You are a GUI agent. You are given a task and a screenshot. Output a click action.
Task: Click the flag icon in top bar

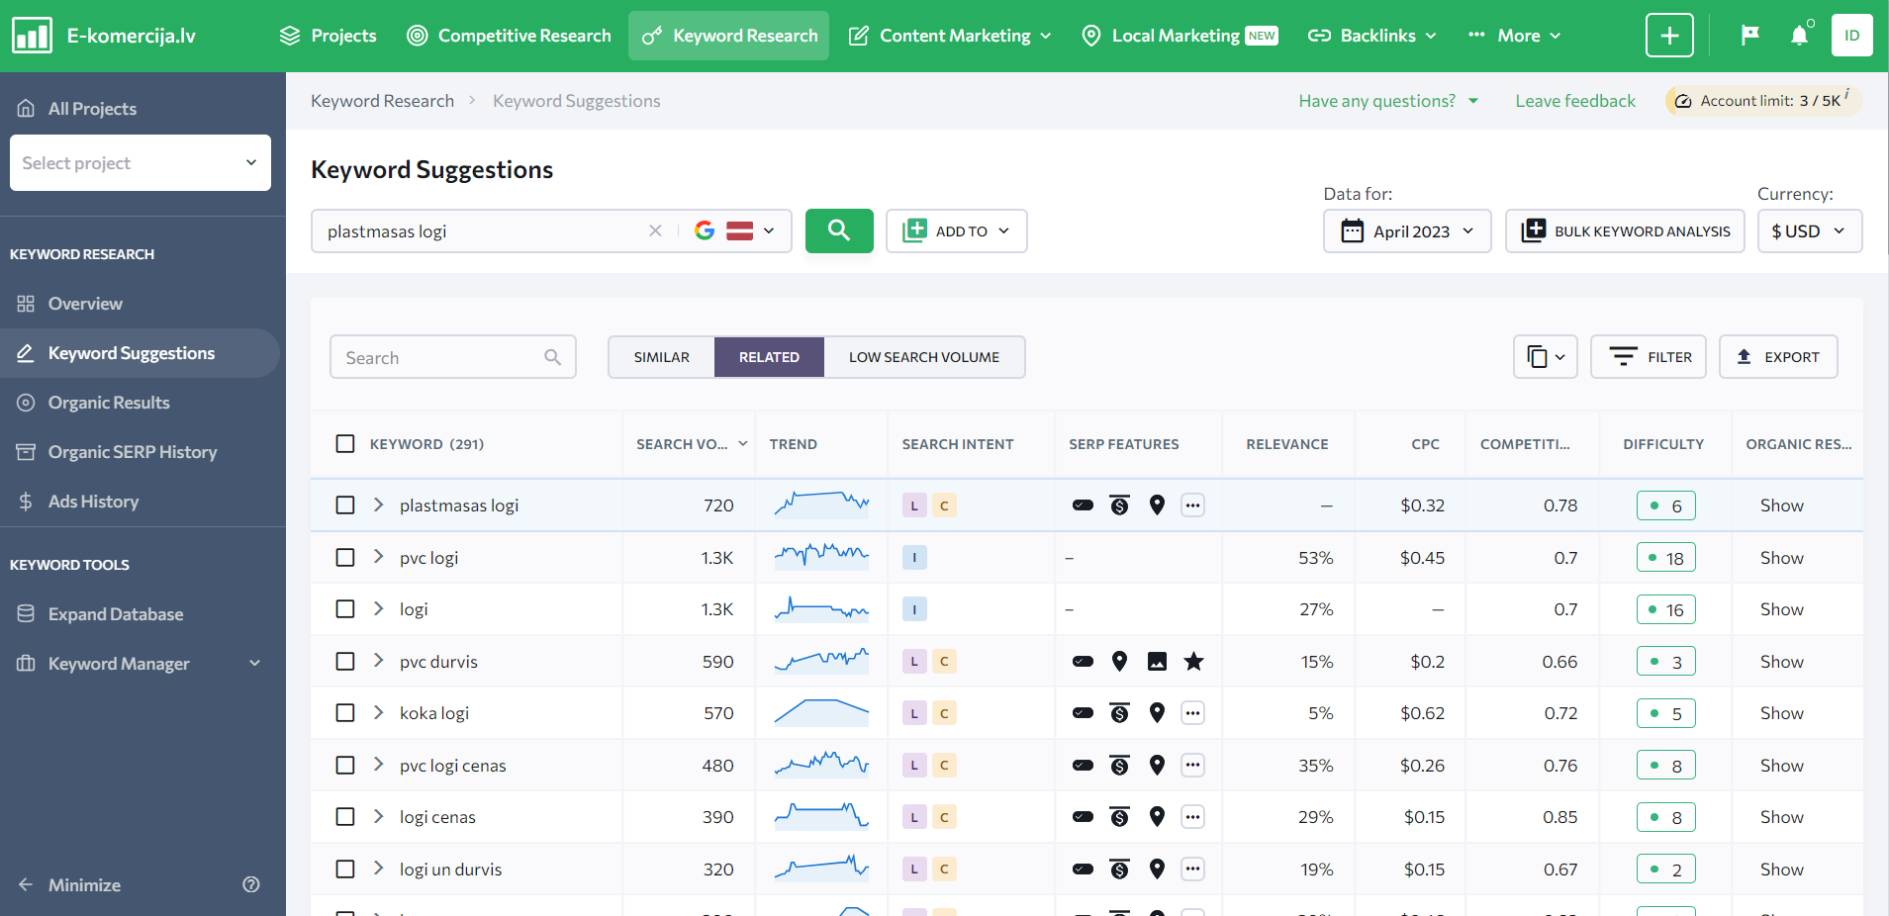1749,36
